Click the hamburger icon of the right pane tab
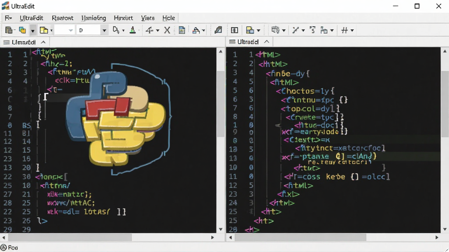449x252 pixels. [x=232, y=42]
